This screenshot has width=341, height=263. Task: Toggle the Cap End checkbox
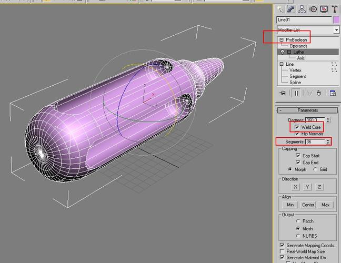[298, 163]
